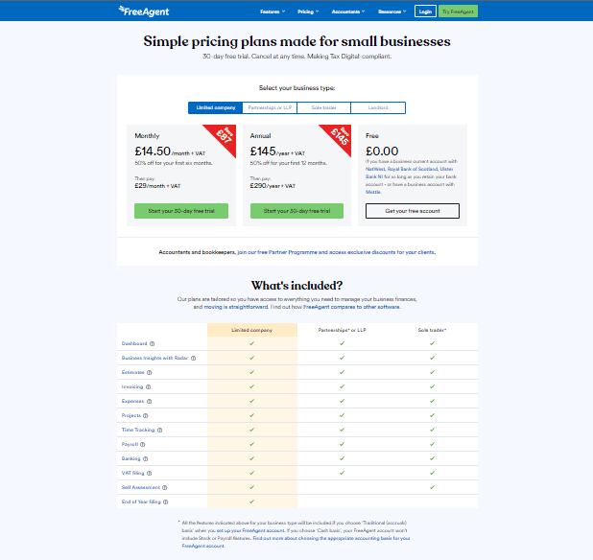
Task: Click the Try FreeAgent button
Action: (458, 12)
